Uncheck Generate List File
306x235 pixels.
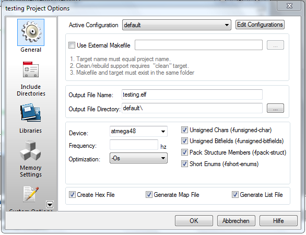point(235,195)
